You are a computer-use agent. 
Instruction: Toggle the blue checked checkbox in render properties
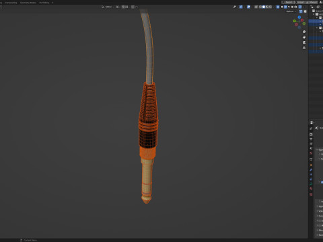pos(322,182)
